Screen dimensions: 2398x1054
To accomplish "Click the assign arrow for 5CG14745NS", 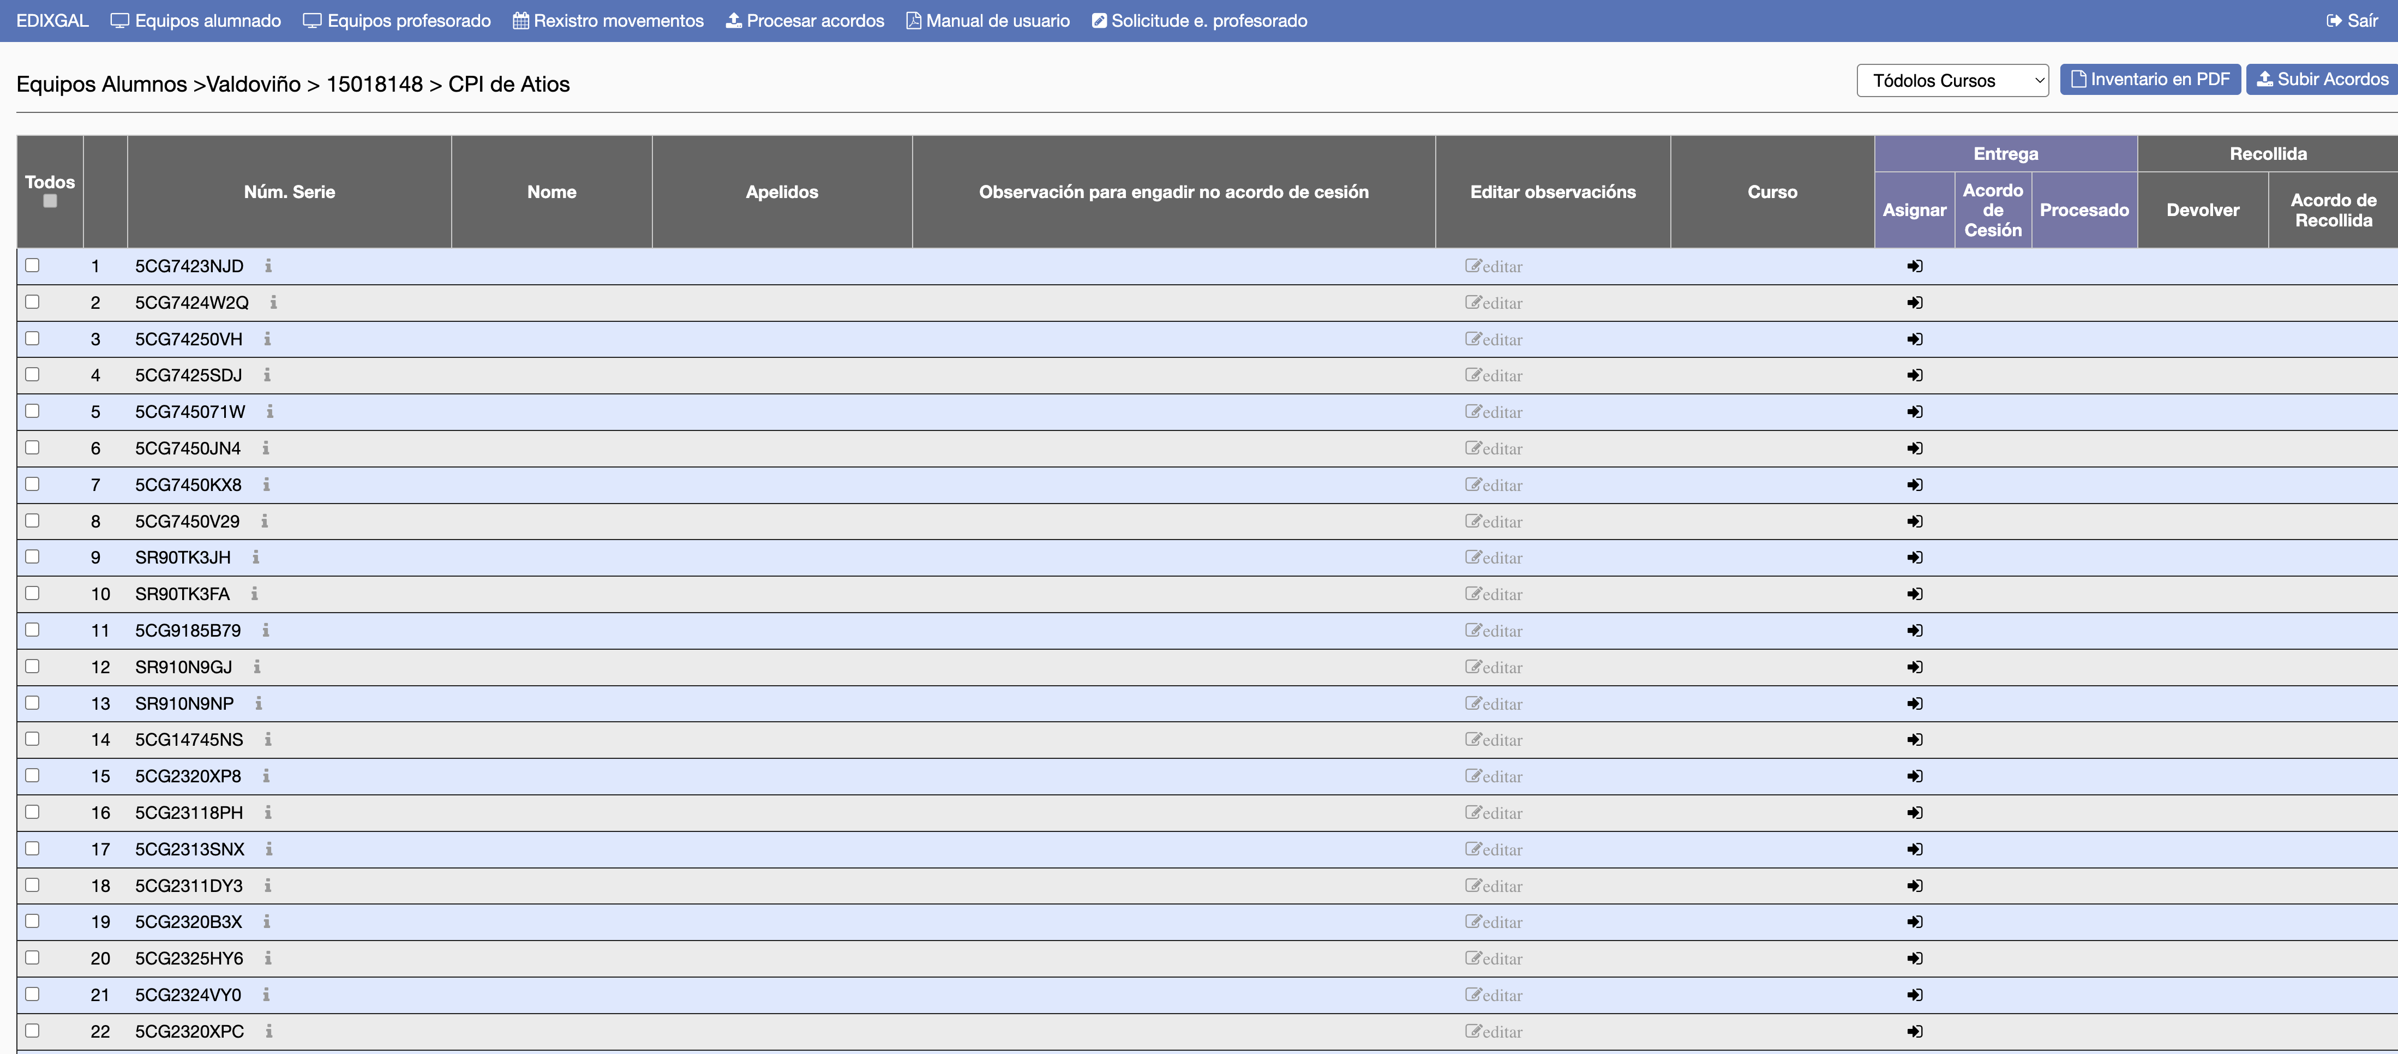I will (1914, 739).
